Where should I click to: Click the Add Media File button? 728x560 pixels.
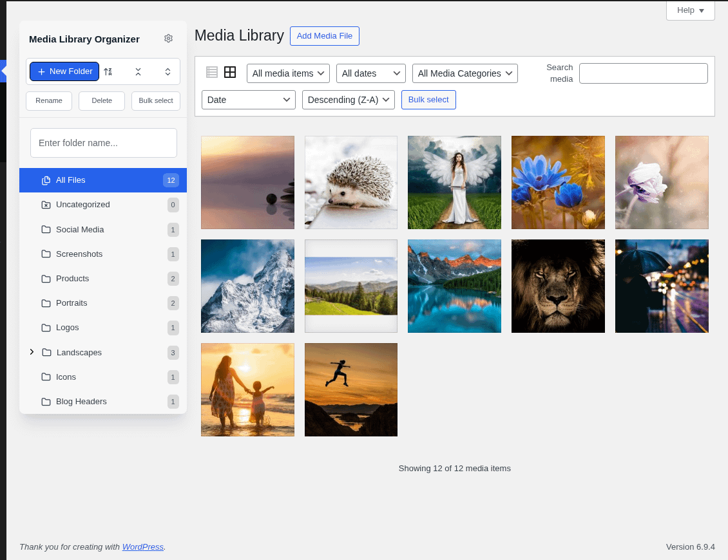coord(324,36)
